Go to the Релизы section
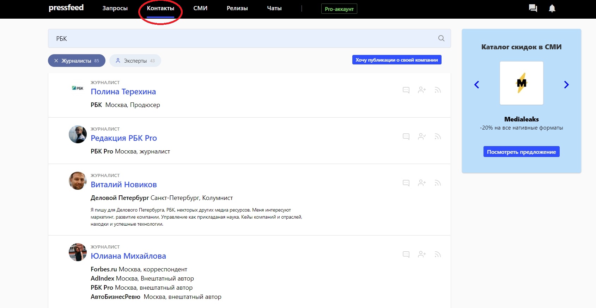Image resolution: width=596 pixels, height=308 pixels. point(237,8)
